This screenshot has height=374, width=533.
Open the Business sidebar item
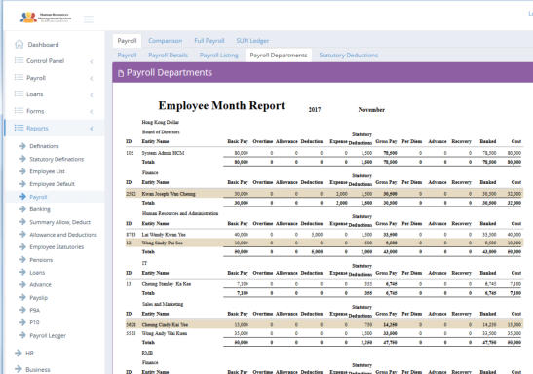tap(38, 369)
